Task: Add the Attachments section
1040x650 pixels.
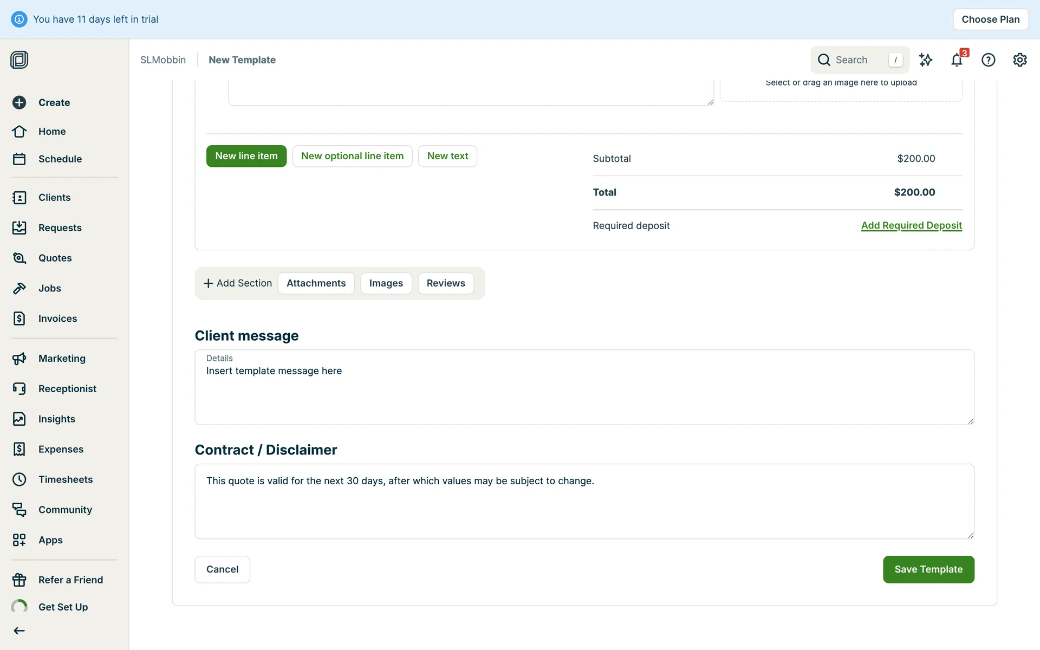Action: (x=316, y=283)
